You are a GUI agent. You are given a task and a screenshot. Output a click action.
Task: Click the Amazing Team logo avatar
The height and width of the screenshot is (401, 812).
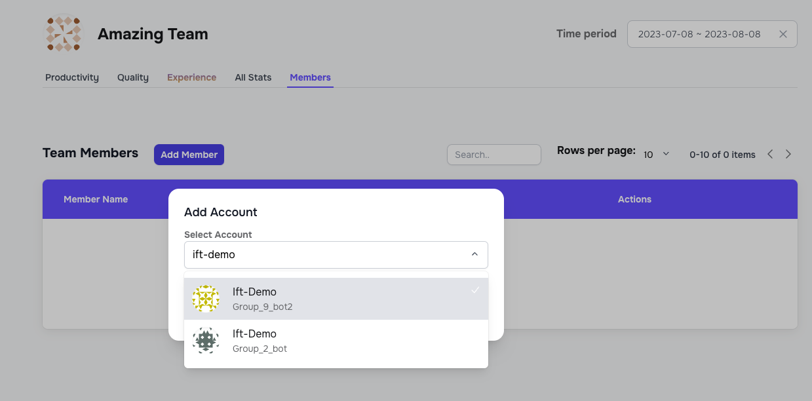click(64, 33)
